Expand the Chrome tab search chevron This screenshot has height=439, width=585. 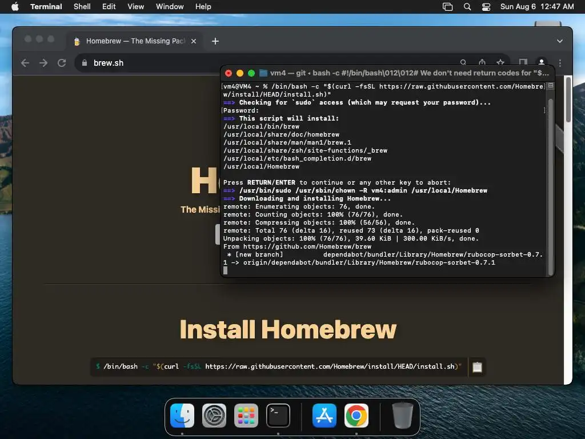click(560, 41)
